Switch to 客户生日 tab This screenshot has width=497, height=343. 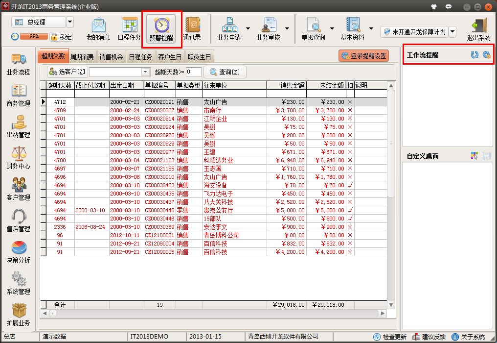[170, 57]
